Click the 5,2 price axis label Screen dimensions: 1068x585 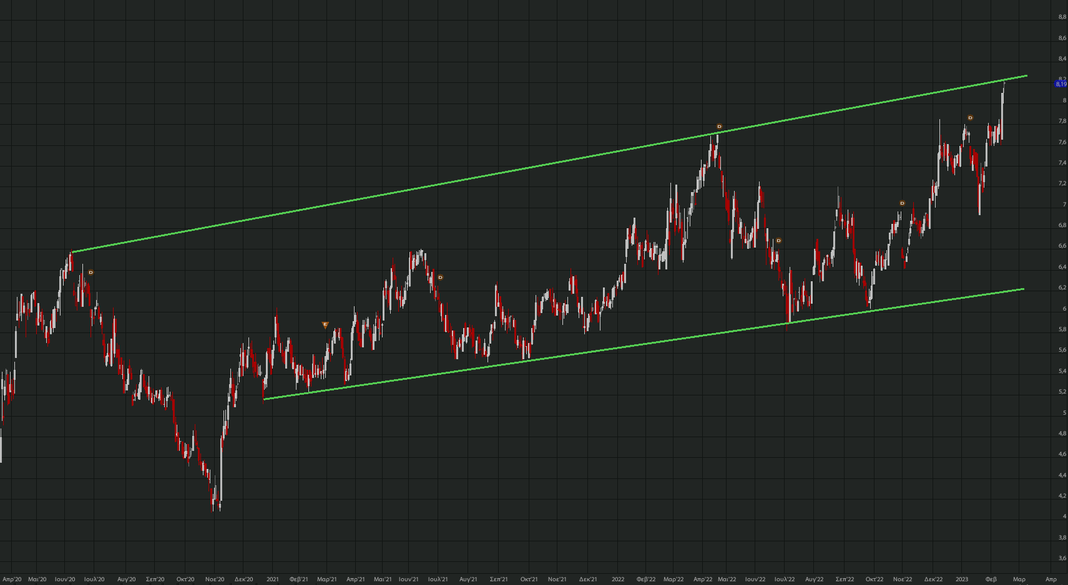click(1062, 392)
